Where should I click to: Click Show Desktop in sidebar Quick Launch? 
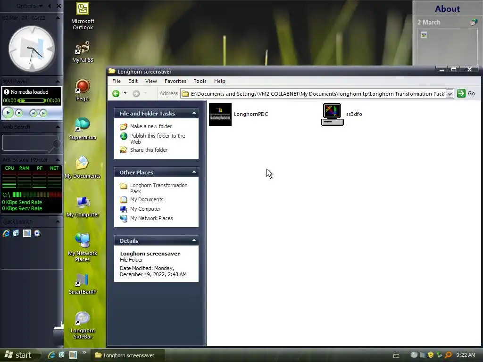(x=27, y=233)
